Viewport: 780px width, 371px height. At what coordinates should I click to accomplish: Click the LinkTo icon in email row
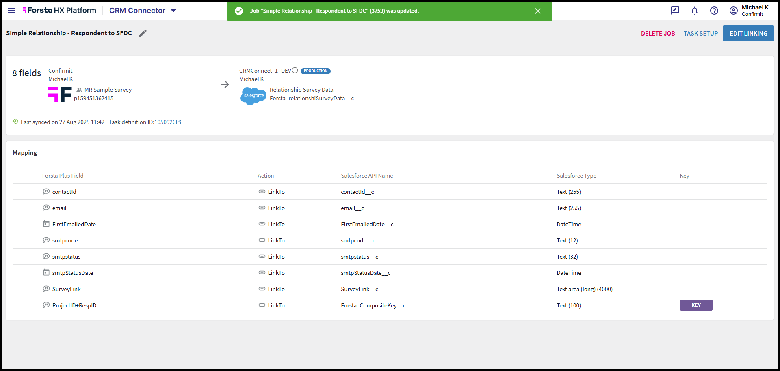click(x=262, y=208)
